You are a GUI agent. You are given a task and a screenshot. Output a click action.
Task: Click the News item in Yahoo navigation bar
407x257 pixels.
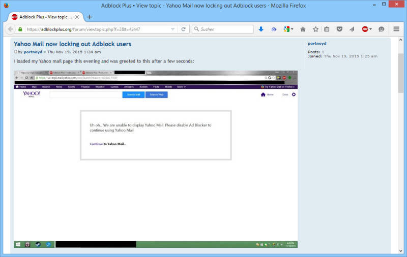click(x=59, y=87)
